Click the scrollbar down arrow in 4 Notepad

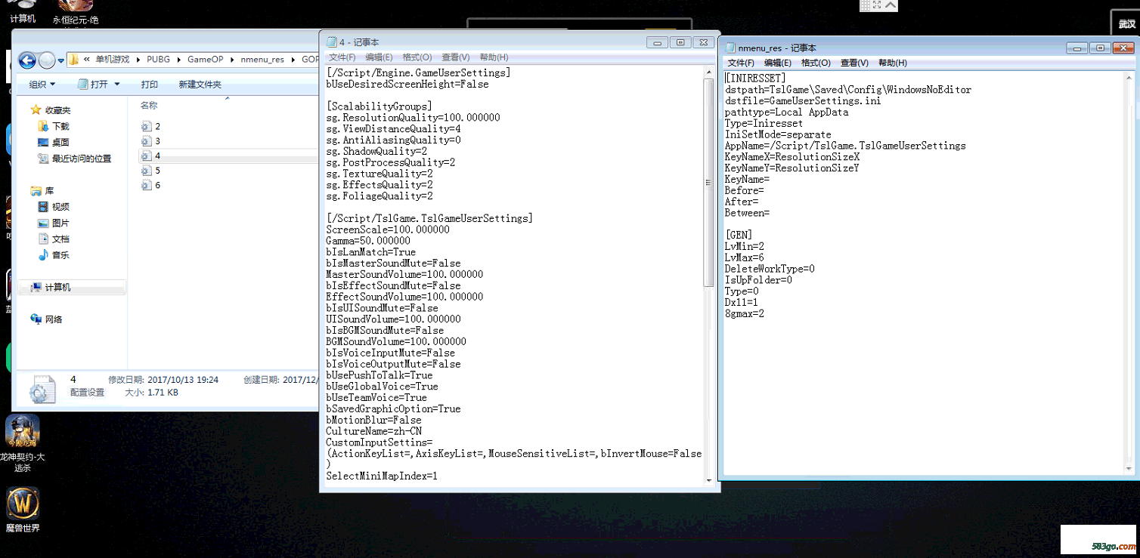tap(708, 479)
